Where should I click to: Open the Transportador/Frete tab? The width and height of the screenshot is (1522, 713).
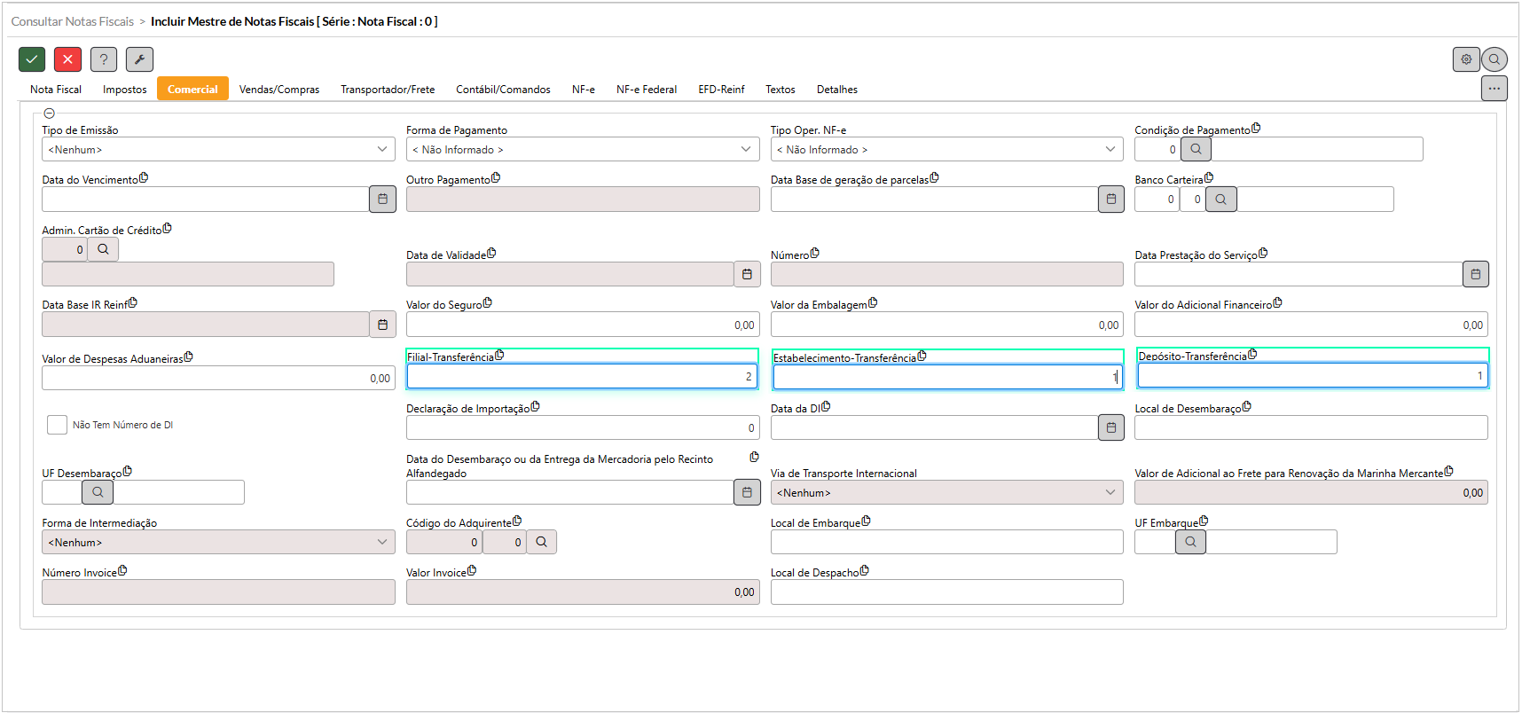point(388,90)
